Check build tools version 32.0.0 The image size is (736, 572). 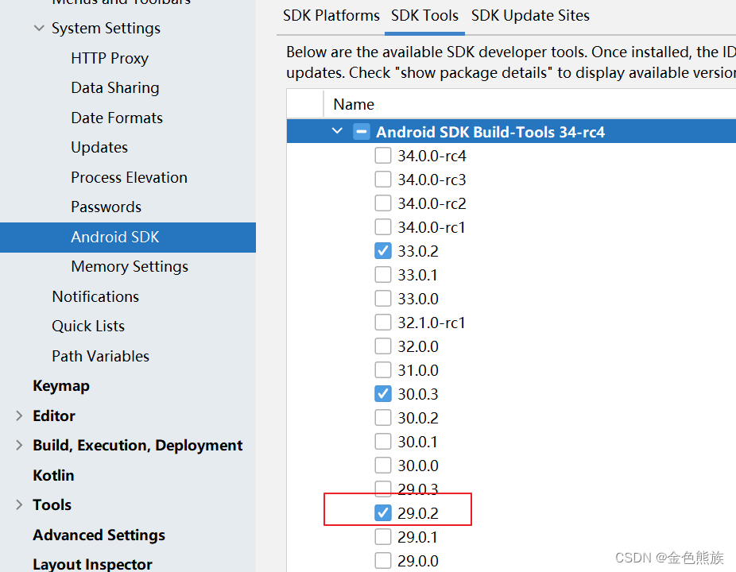[x=383, y=346]
